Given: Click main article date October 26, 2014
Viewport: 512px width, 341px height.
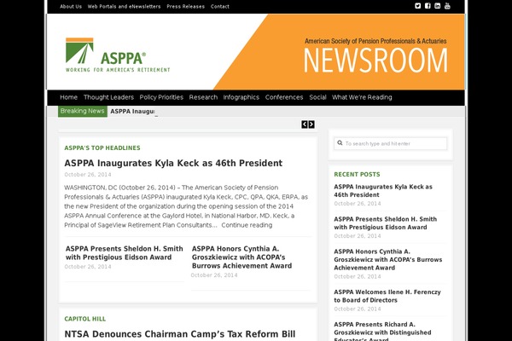Looking at the screenshot, I should pyautogui.click(x=88, y=175).
